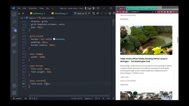Click the browser home icon
This screenshot has height=106, width=189.
pyautogui.click(x=126, y=12)
